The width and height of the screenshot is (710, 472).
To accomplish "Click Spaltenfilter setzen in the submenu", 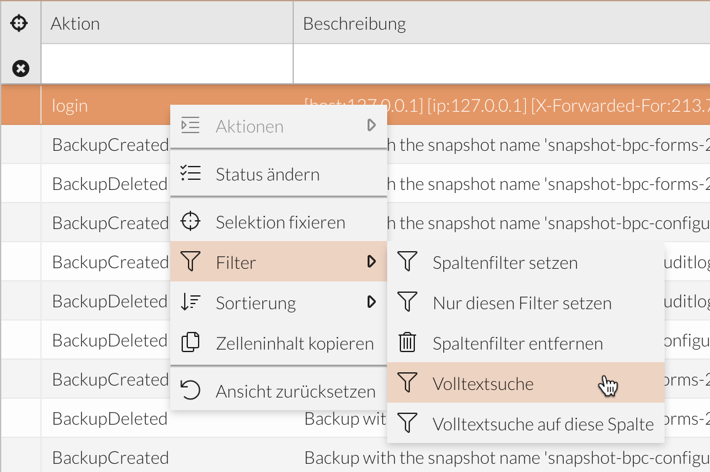I will coord(504,262).
